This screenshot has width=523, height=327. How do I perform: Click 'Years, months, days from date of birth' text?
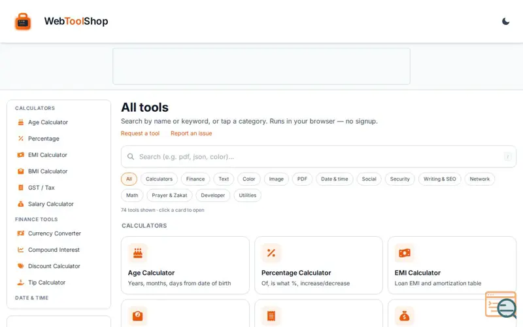[179, 283]
